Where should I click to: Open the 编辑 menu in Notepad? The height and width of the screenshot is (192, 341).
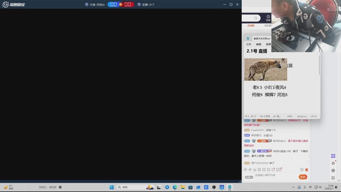pyautogui.click(x=258, y=44)
